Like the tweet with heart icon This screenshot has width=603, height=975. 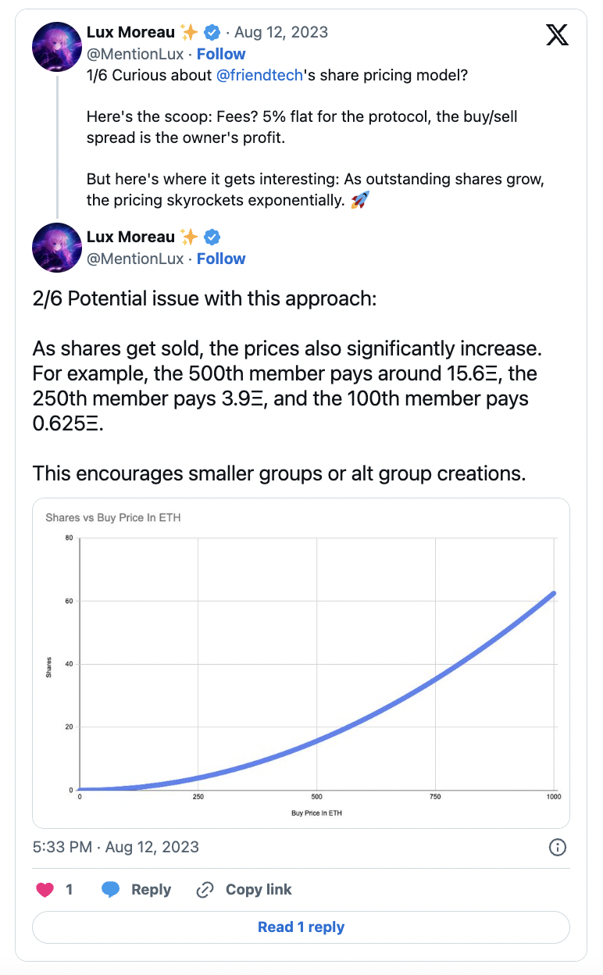[46, 890]
